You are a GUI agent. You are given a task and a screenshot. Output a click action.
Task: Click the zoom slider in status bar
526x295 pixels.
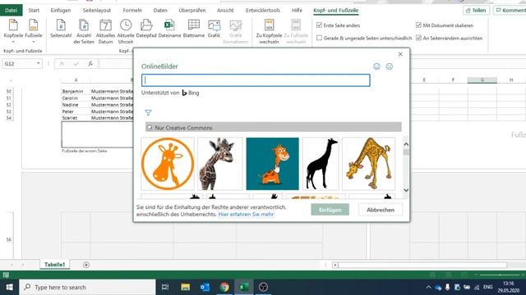coord(500,275)
